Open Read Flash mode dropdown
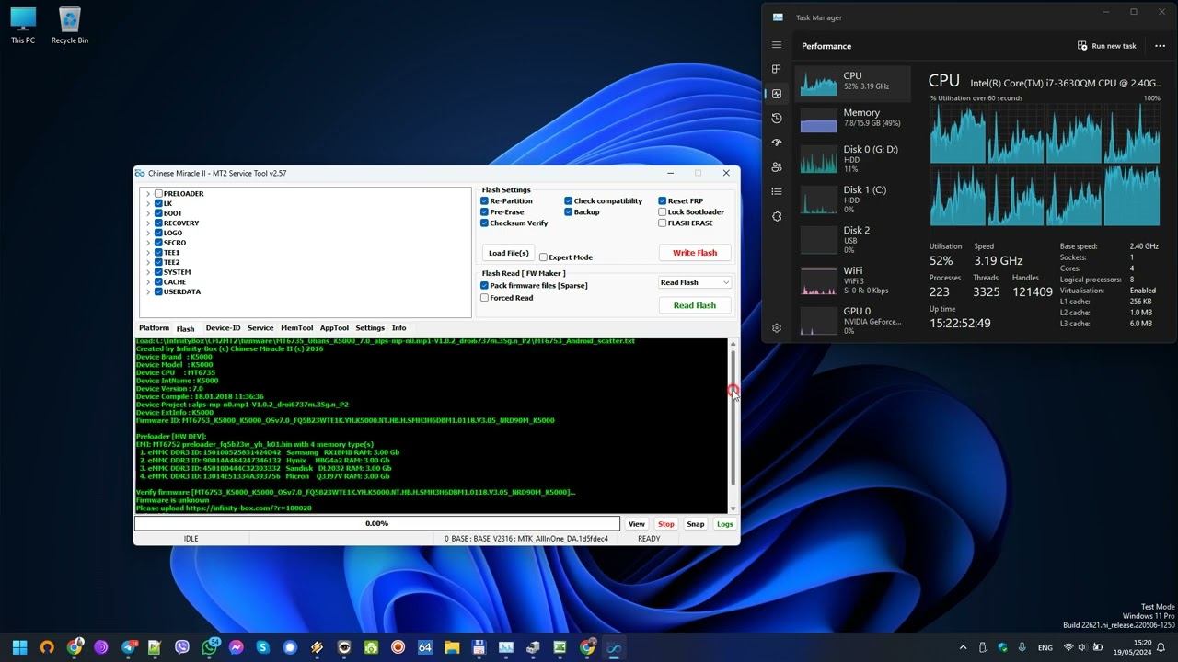 [x=695, y=282]
